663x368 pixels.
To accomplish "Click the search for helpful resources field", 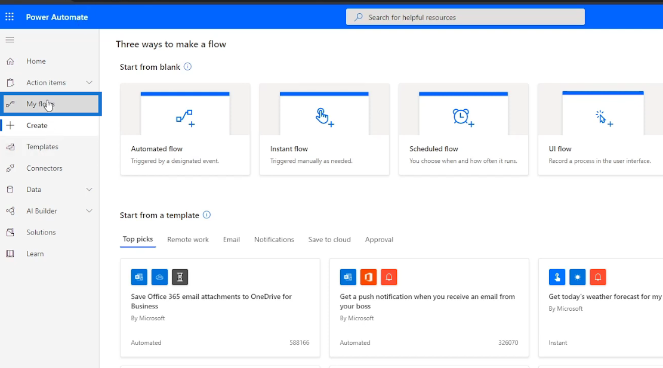I will point(465,17).
